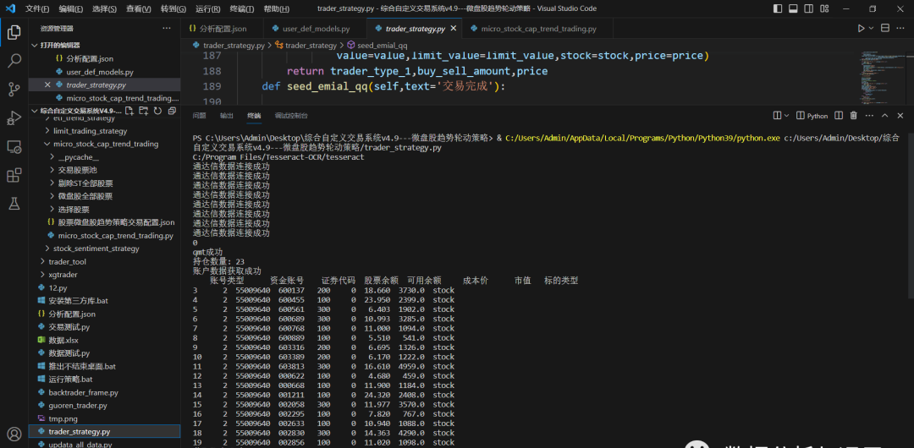
Task: Close the terminal panel
Action: pyautogui.click(x=901, y=115)
